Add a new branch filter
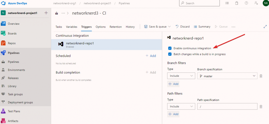 click(173, 84)
